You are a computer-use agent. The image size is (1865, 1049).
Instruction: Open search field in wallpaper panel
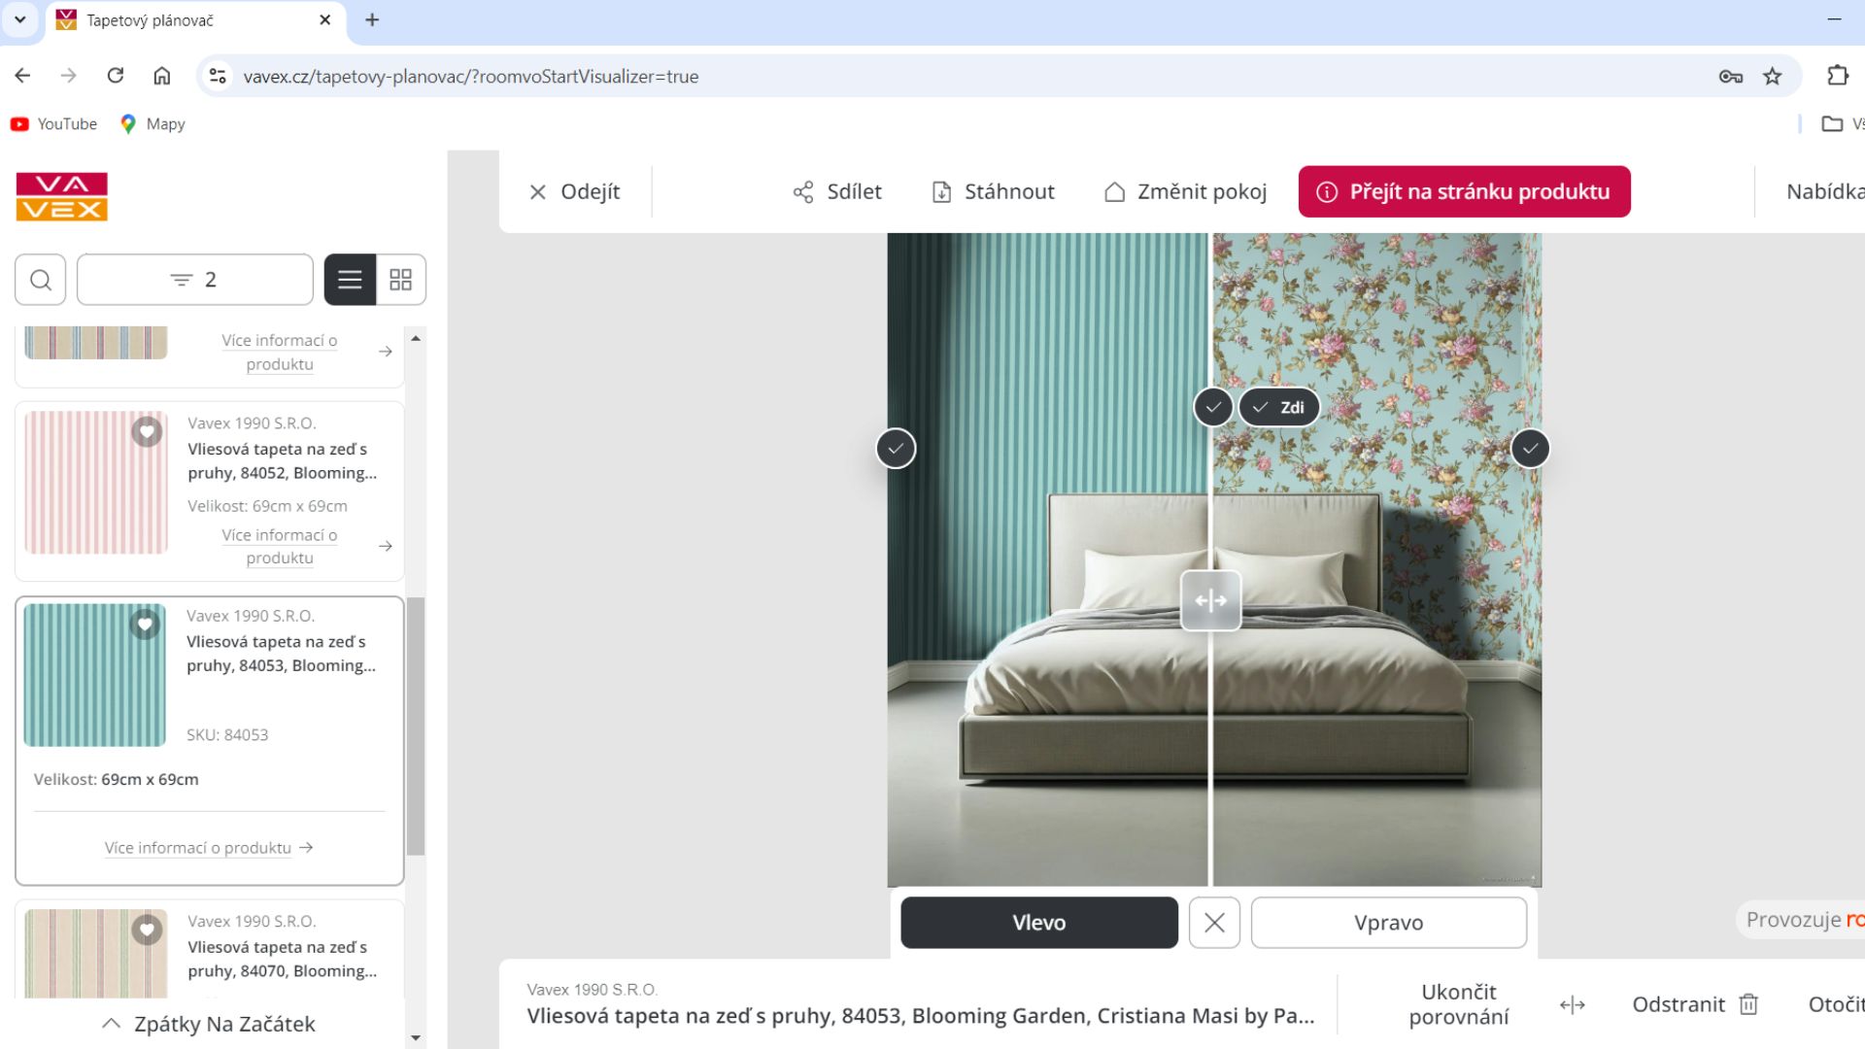41,279
